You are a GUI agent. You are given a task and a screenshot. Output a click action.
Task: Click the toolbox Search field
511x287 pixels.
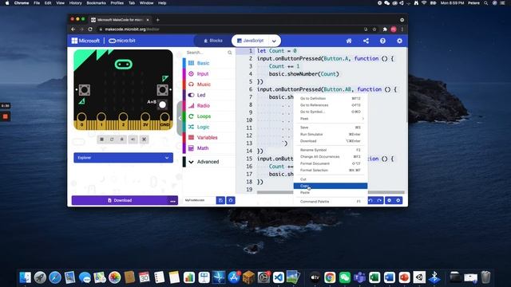206,53
